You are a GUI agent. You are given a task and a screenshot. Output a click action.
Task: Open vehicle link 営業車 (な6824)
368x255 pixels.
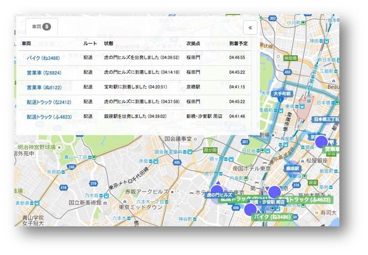coord(44,73)
